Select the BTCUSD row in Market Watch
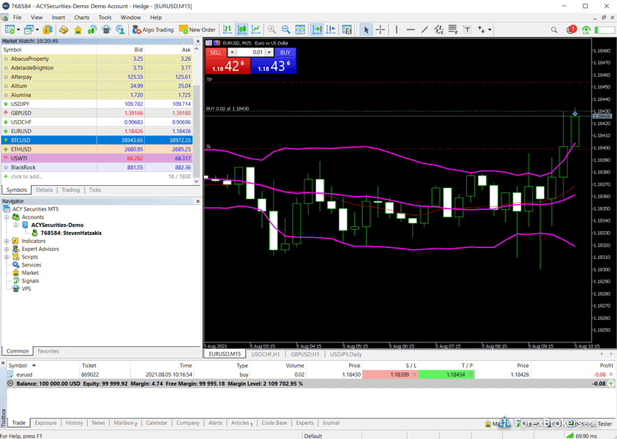The height and width of the screenshot is (439, 617). pos(97,140)
